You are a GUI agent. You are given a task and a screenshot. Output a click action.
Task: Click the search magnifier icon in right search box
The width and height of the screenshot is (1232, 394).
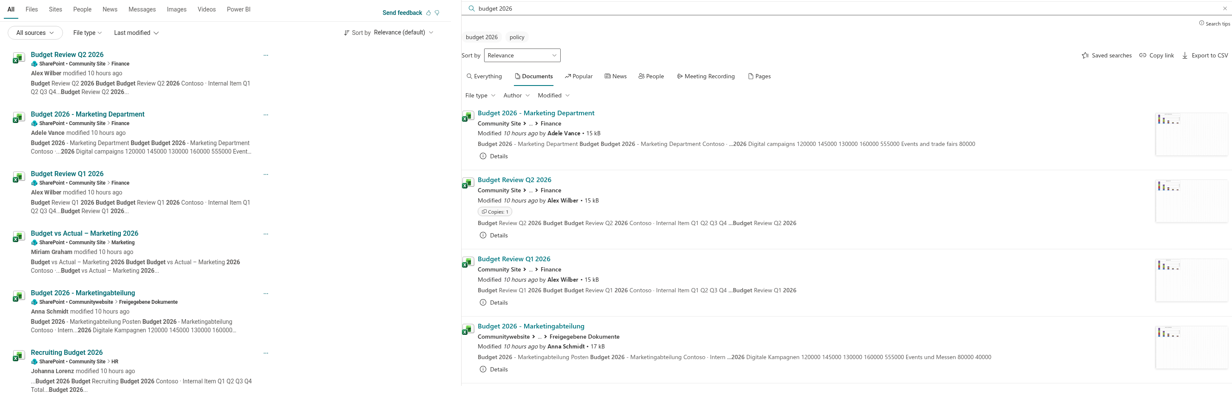tap(471, 9)
